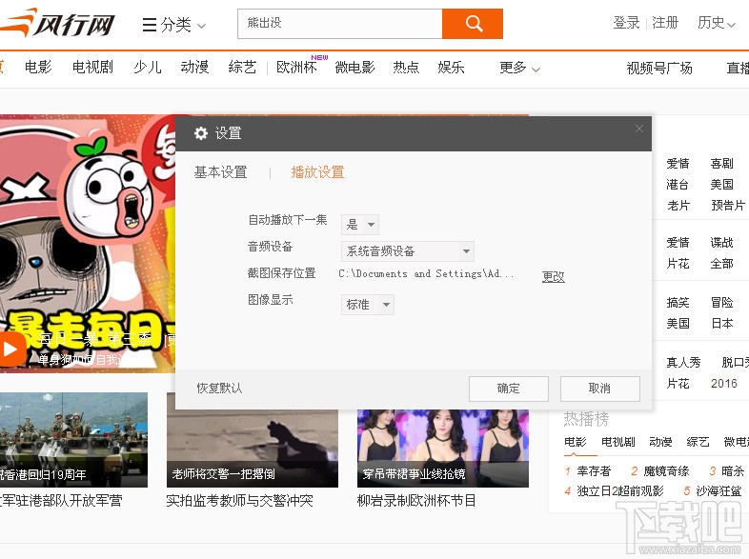The height and width of the screenshot is (559, 749).
Task: Click the orange play button on banner
Action: coord(11,349)
